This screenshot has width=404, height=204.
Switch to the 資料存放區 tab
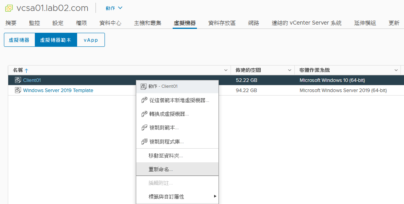coord(222,23)
